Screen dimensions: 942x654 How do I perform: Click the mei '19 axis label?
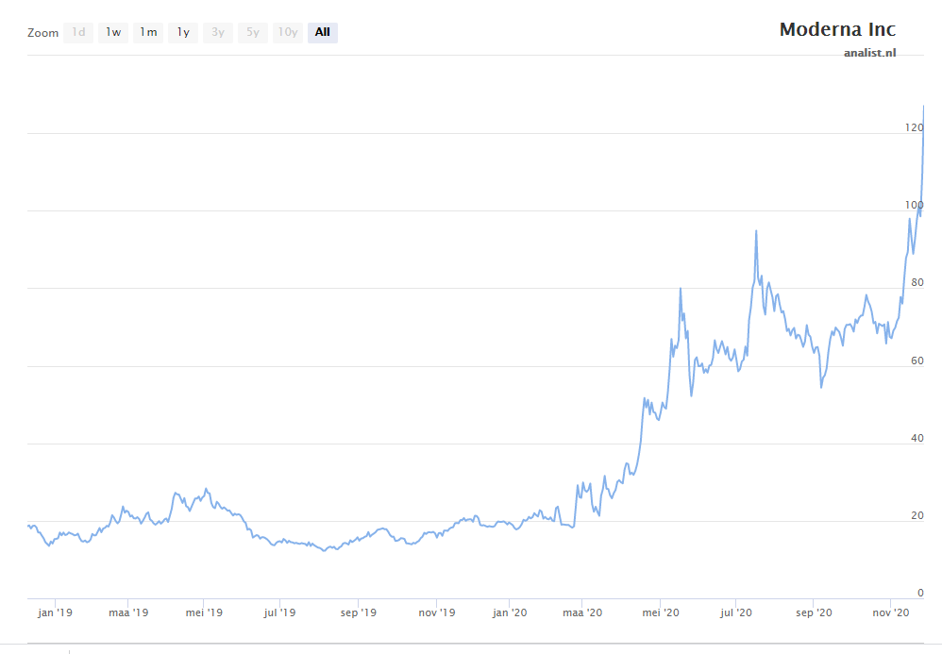pyautogui.click(x=204, y=612)
